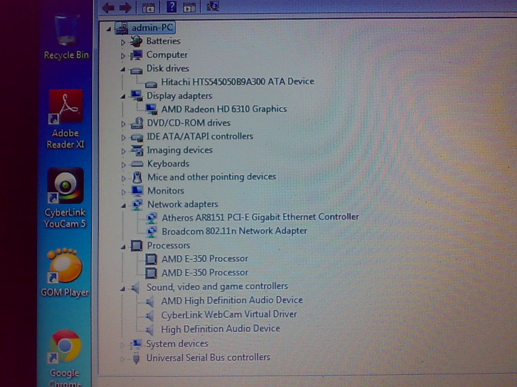Click the Processors category icon
Viewport: 517px width, 387px height.
coord(136,245)
